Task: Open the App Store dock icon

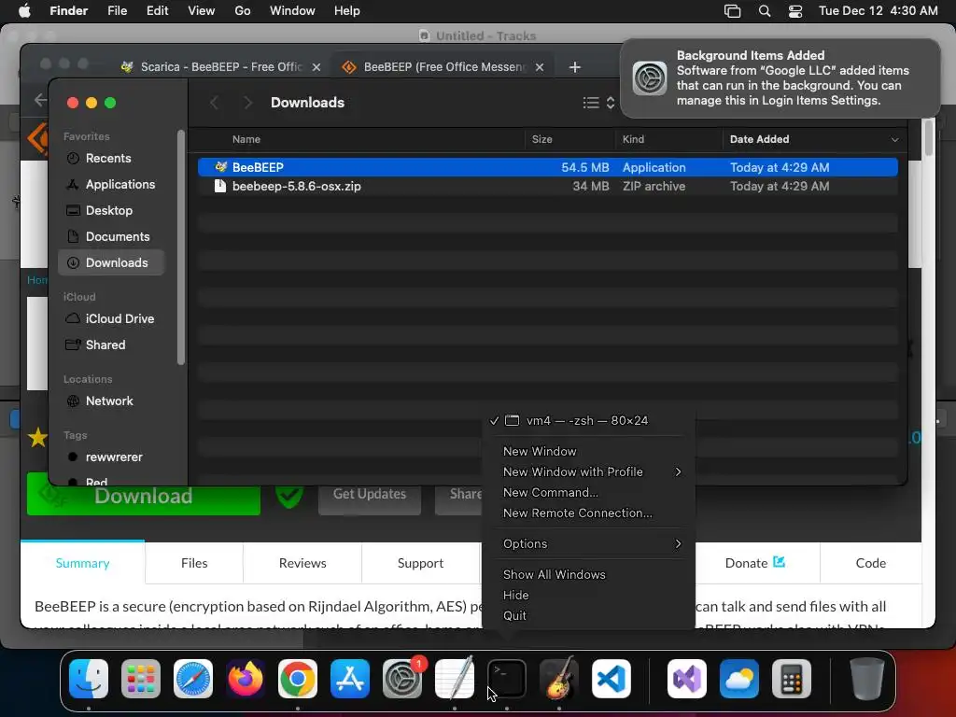Action: pyautogui.click(x=350, y=679)
